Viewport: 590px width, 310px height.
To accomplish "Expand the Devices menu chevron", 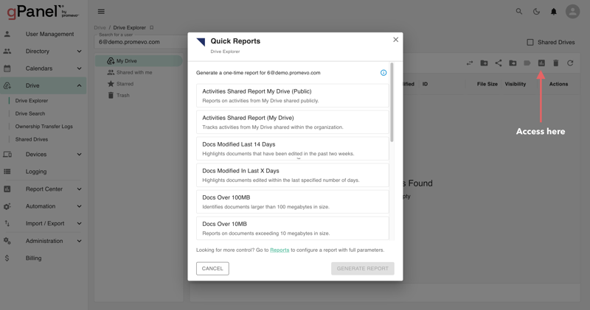I will tap(79, 155).
